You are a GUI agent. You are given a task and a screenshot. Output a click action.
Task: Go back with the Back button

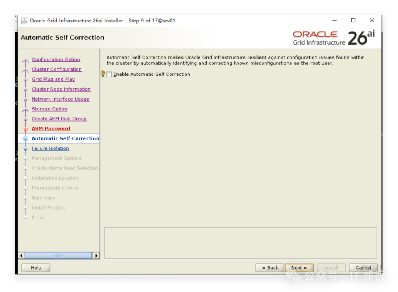coord(270,268)
